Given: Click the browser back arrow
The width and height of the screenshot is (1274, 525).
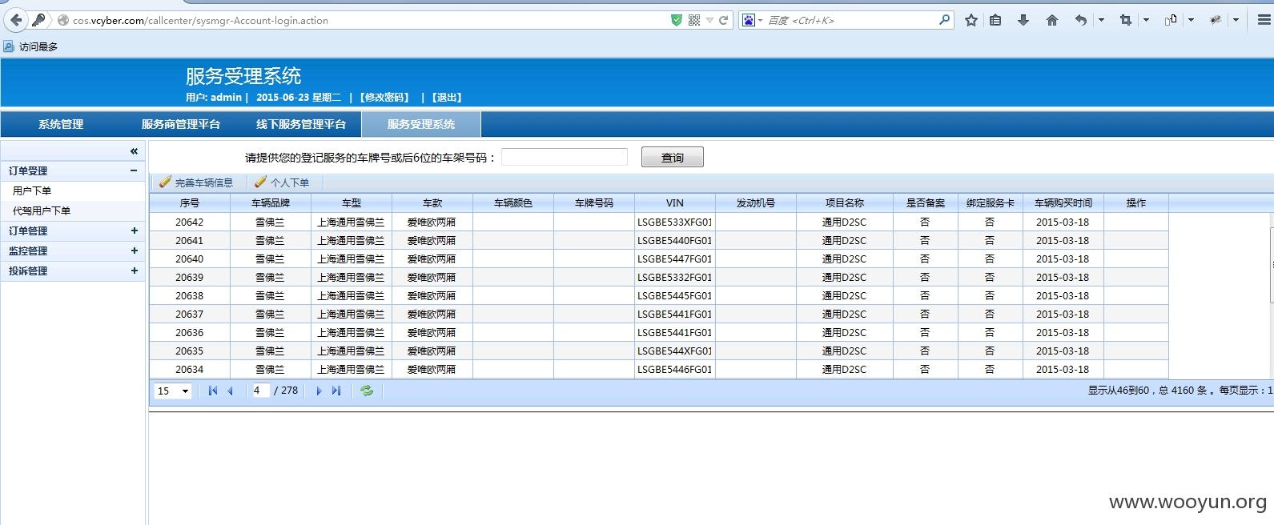Looking at the screenshot, I should click(x=16, y=20).
